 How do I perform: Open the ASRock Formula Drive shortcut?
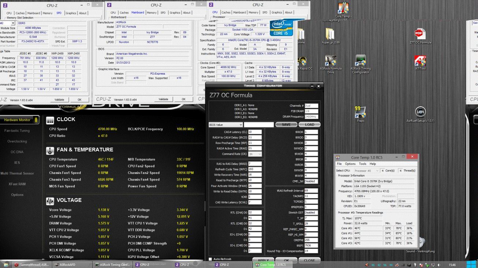point(331,61)
